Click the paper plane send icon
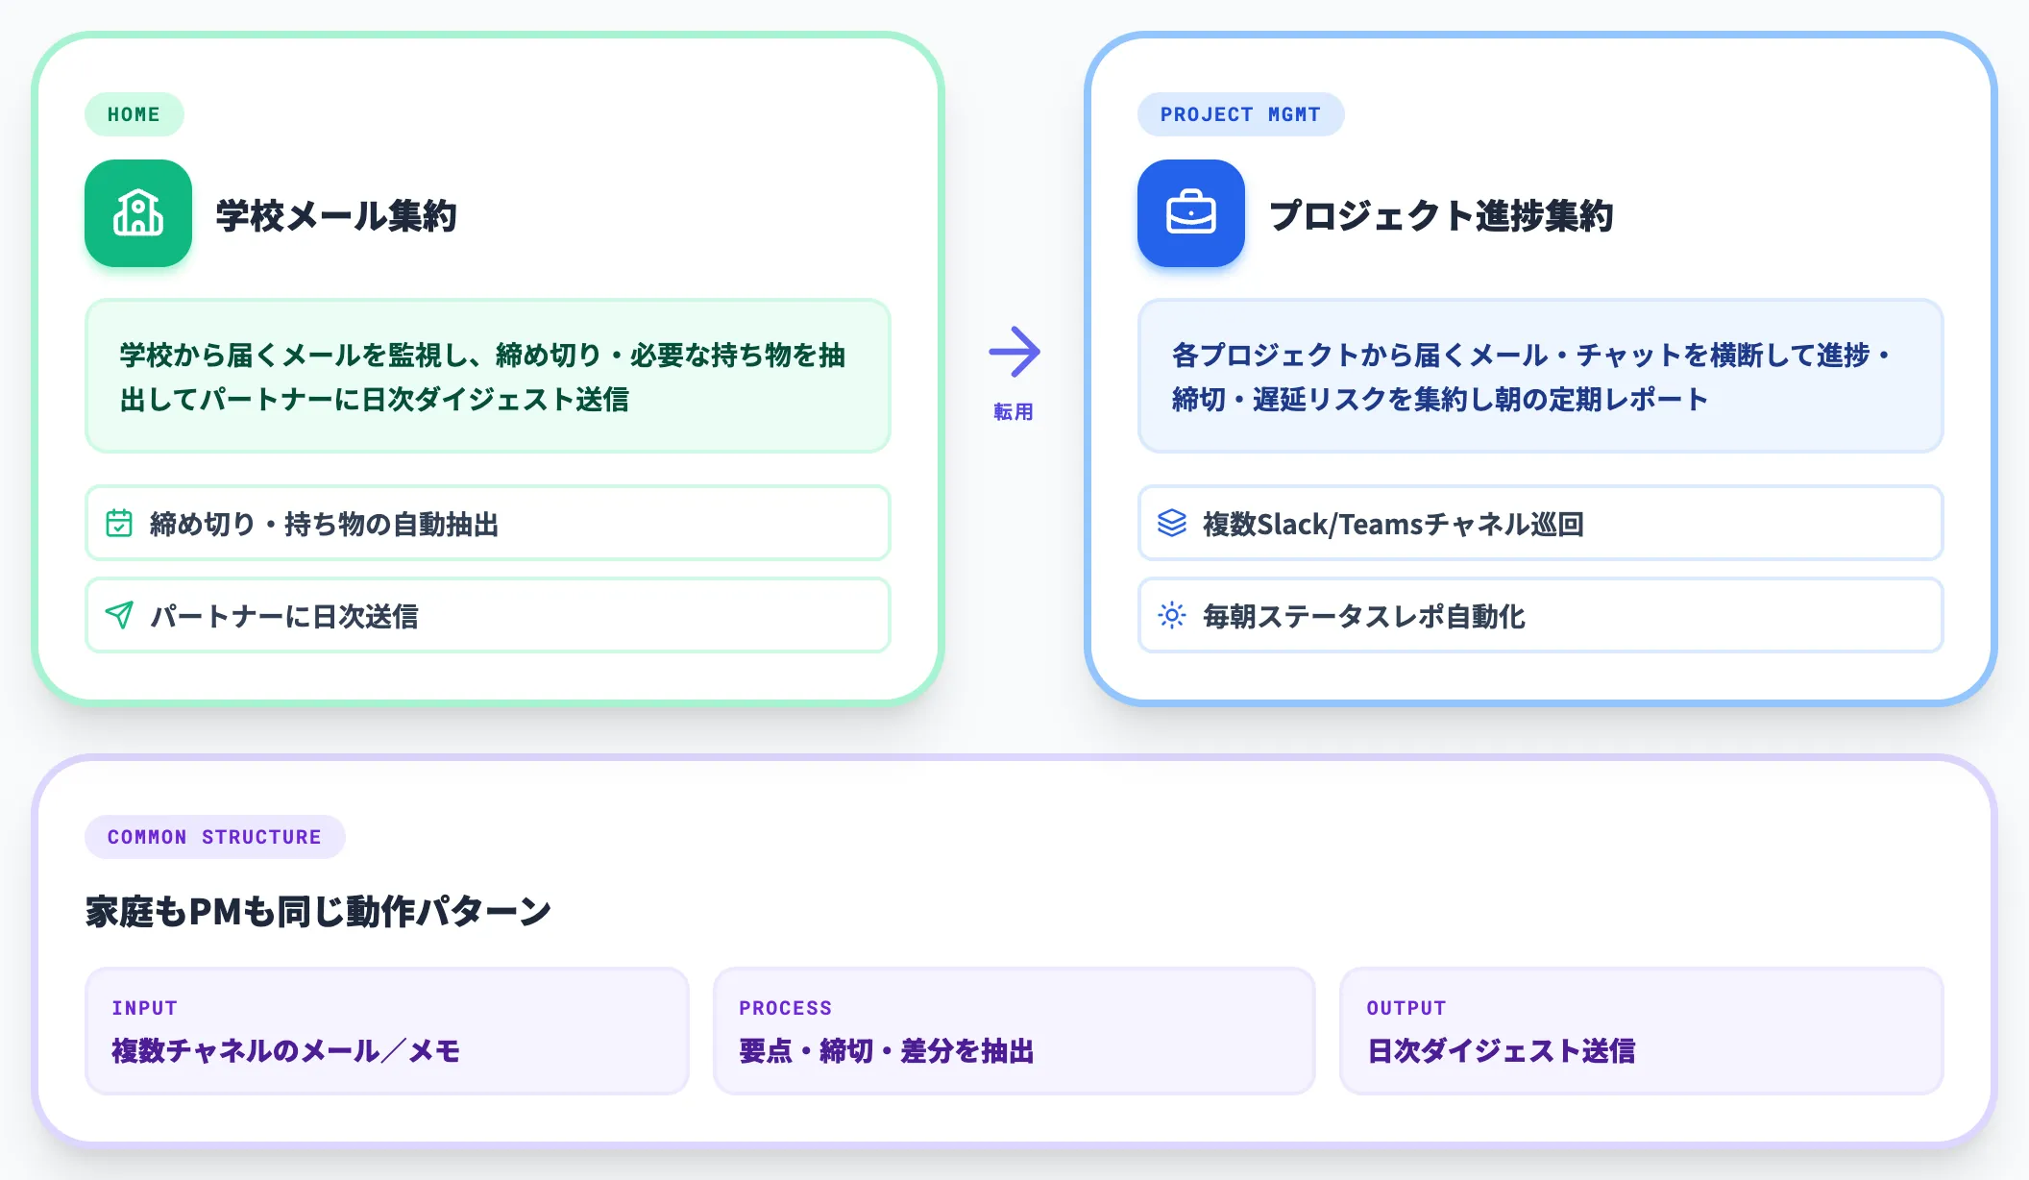This screenshot has height=1180, width=2029. coord(119,615)
